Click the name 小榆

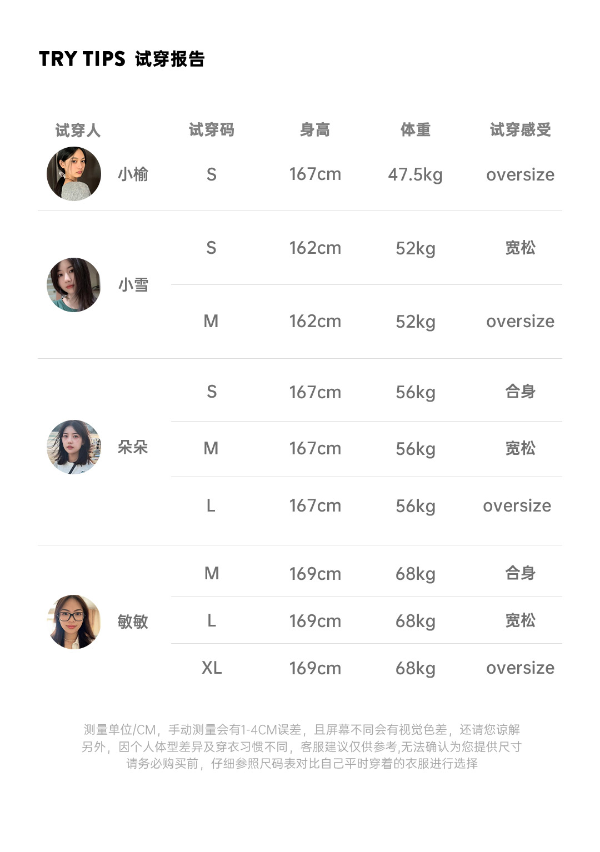(133, 174)
